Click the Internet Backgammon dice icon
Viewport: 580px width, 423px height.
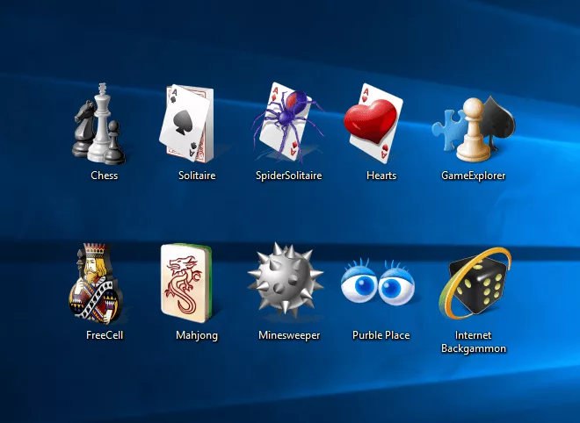tap(475, 283)
